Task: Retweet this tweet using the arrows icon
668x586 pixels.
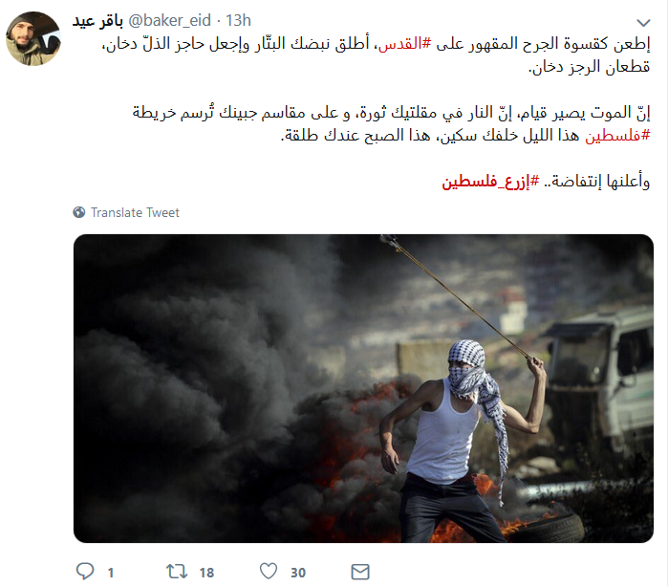Action: [x=177, y=571]
